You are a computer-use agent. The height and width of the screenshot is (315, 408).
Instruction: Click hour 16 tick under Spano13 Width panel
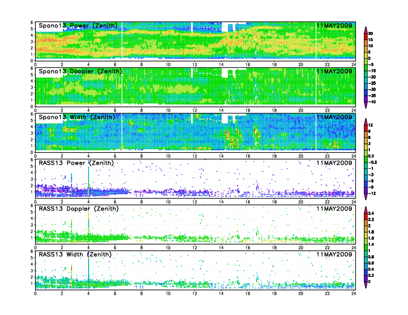point(248,156)
